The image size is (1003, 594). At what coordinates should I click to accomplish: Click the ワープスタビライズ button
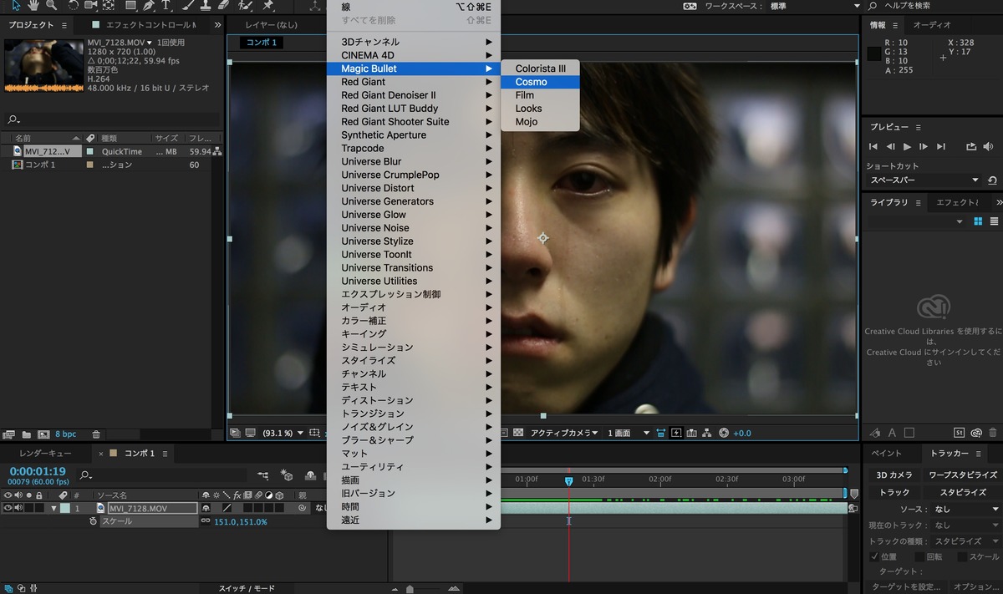[963, 475]
